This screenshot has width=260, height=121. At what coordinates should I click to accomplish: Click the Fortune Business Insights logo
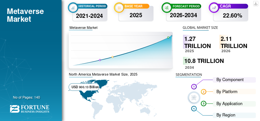pos(30,109)
